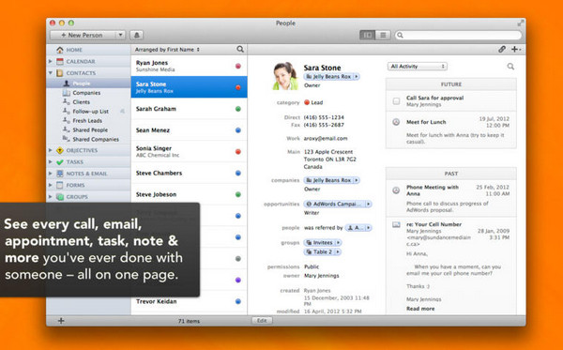Switch to list view mode
This screenshot has width=563, height=350.
[383, 35]
